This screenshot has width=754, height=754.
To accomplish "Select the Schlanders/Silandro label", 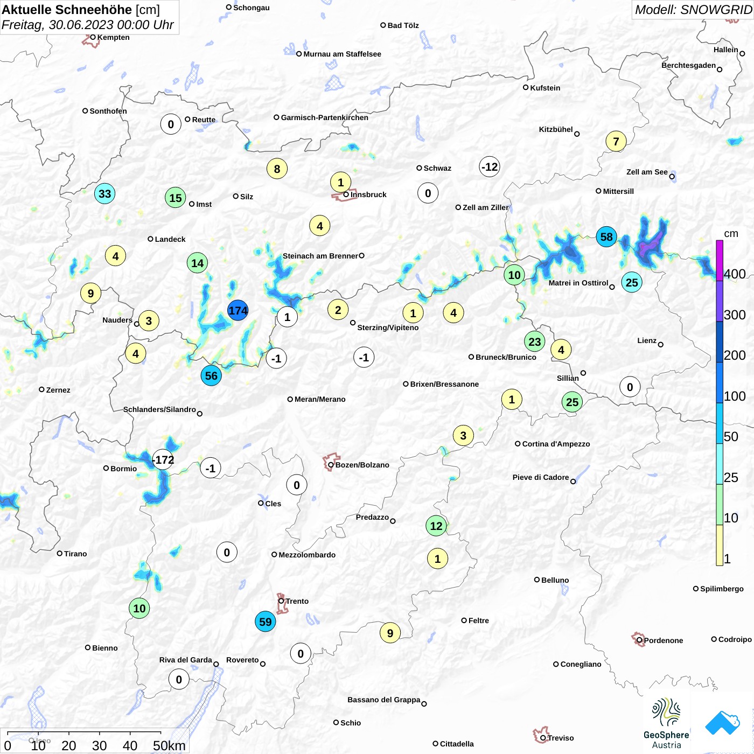I will point(159,409).
